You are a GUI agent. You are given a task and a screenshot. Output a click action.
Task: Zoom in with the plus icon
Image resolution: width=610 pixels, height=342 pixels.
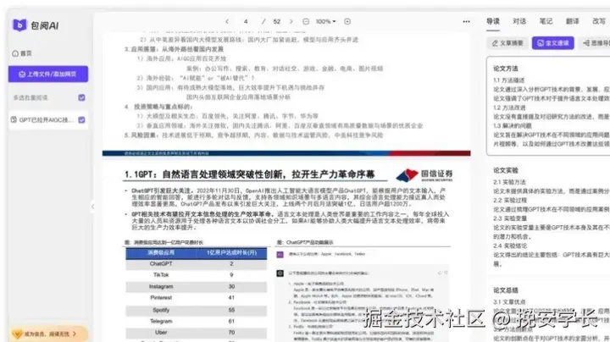[x=347, y=21]
